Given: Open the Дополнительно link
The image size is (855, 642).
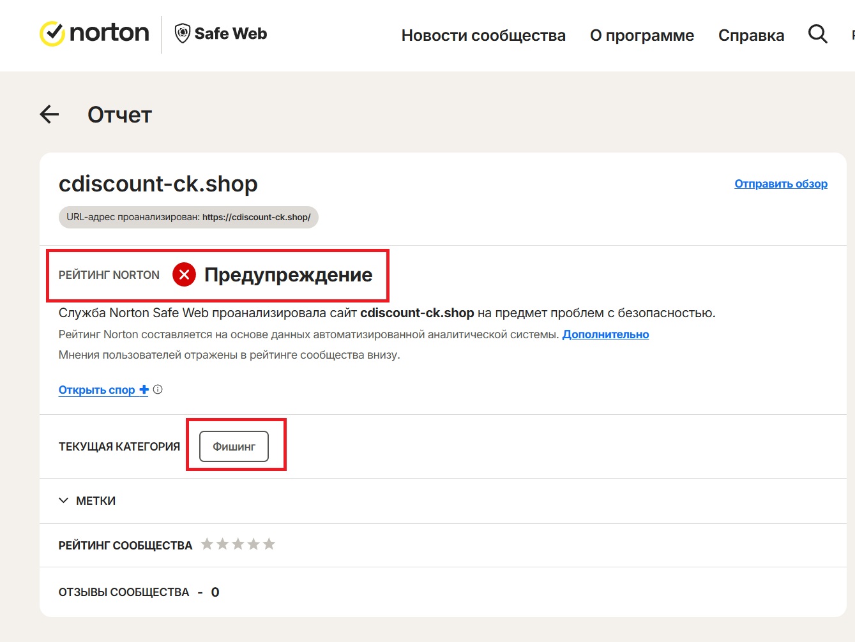Looking at the screenshot, I should coord(605,334).
